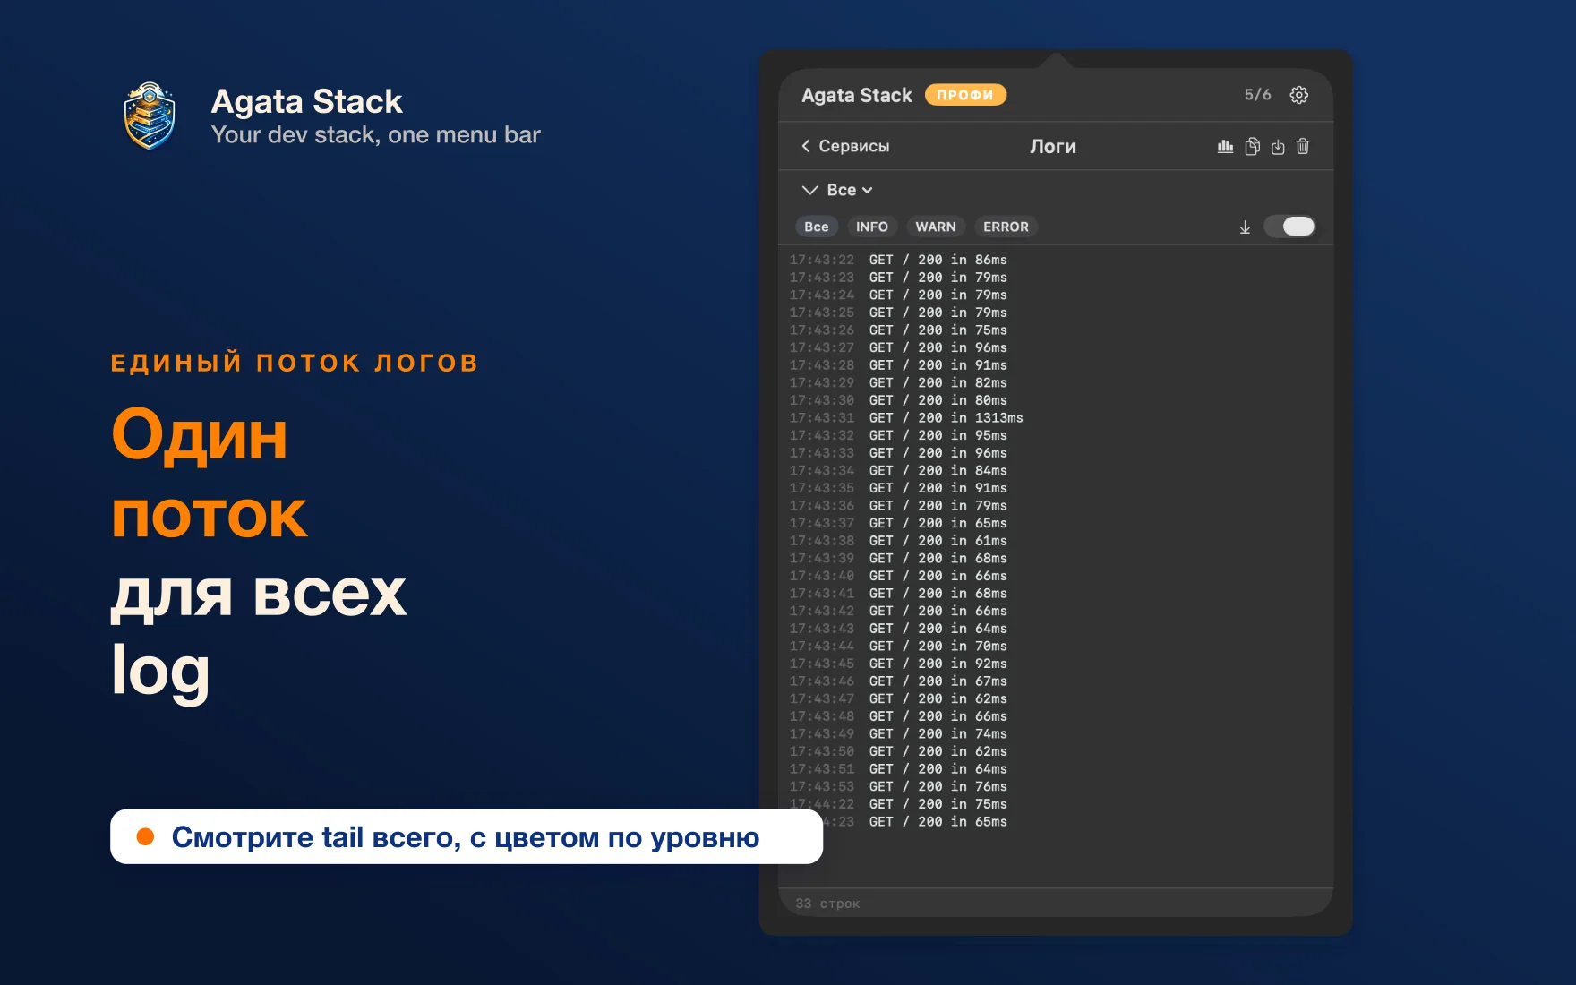Select log line at 17:43:36

898,505
